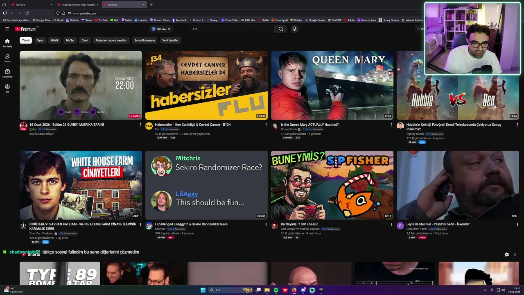Click the Windows Start button

[203, 290]
